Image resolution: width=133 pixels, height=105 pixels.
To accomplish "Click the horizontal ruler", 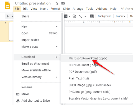I will pos(99,22).
